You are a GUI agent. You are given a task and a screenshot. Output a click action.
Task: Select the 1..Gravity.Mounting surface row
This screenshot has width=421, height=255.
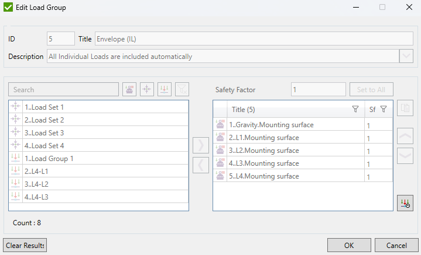point(271,125)
